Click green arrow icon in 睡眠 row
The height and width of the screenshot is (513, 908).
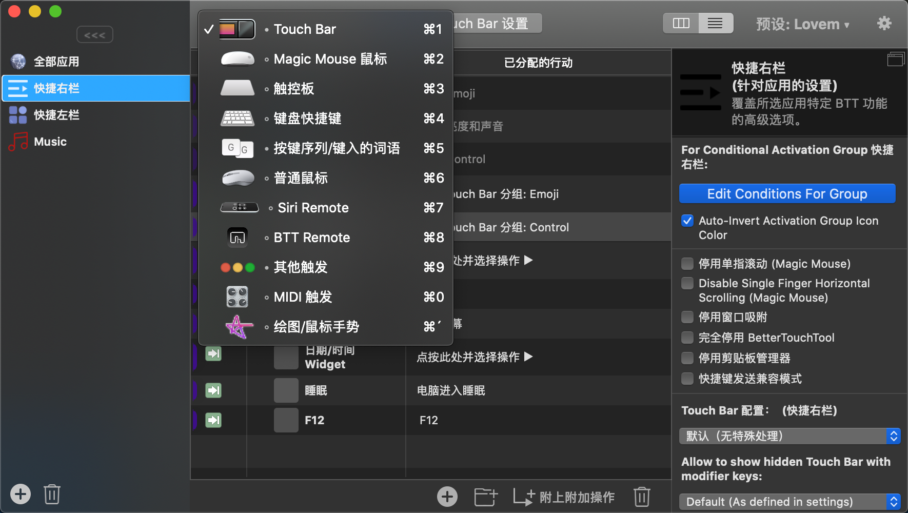tap(213, 390)
